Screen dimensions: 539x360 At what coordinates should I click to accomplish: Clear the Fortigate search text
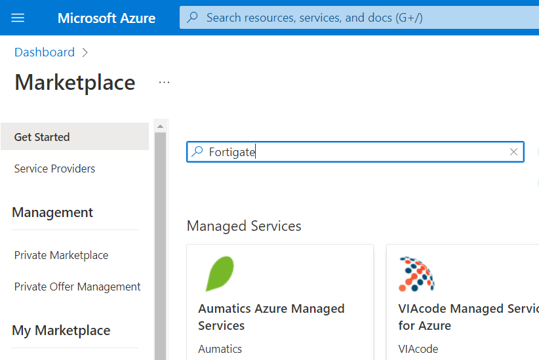[513, 151]
